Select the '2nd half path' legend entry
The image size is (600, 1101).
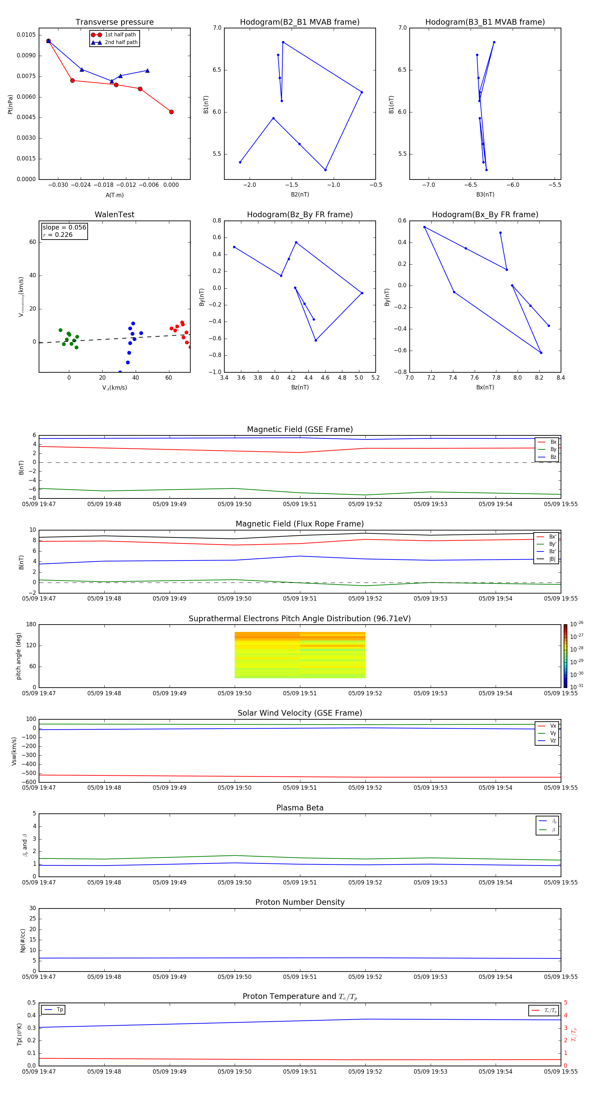[114, 42]
